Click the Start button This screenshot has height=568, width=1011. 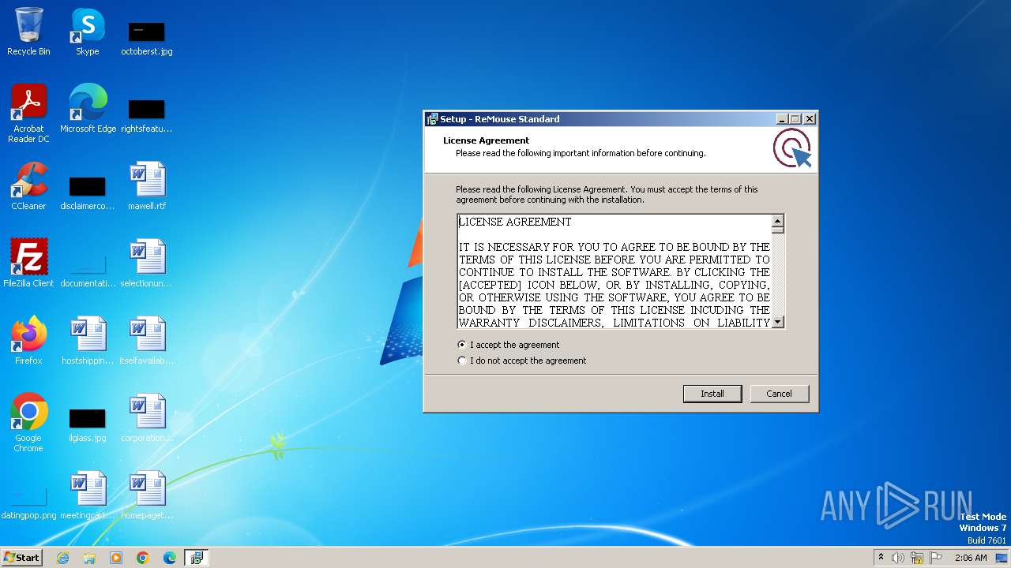pyautogui.click(x=22, y=558)
